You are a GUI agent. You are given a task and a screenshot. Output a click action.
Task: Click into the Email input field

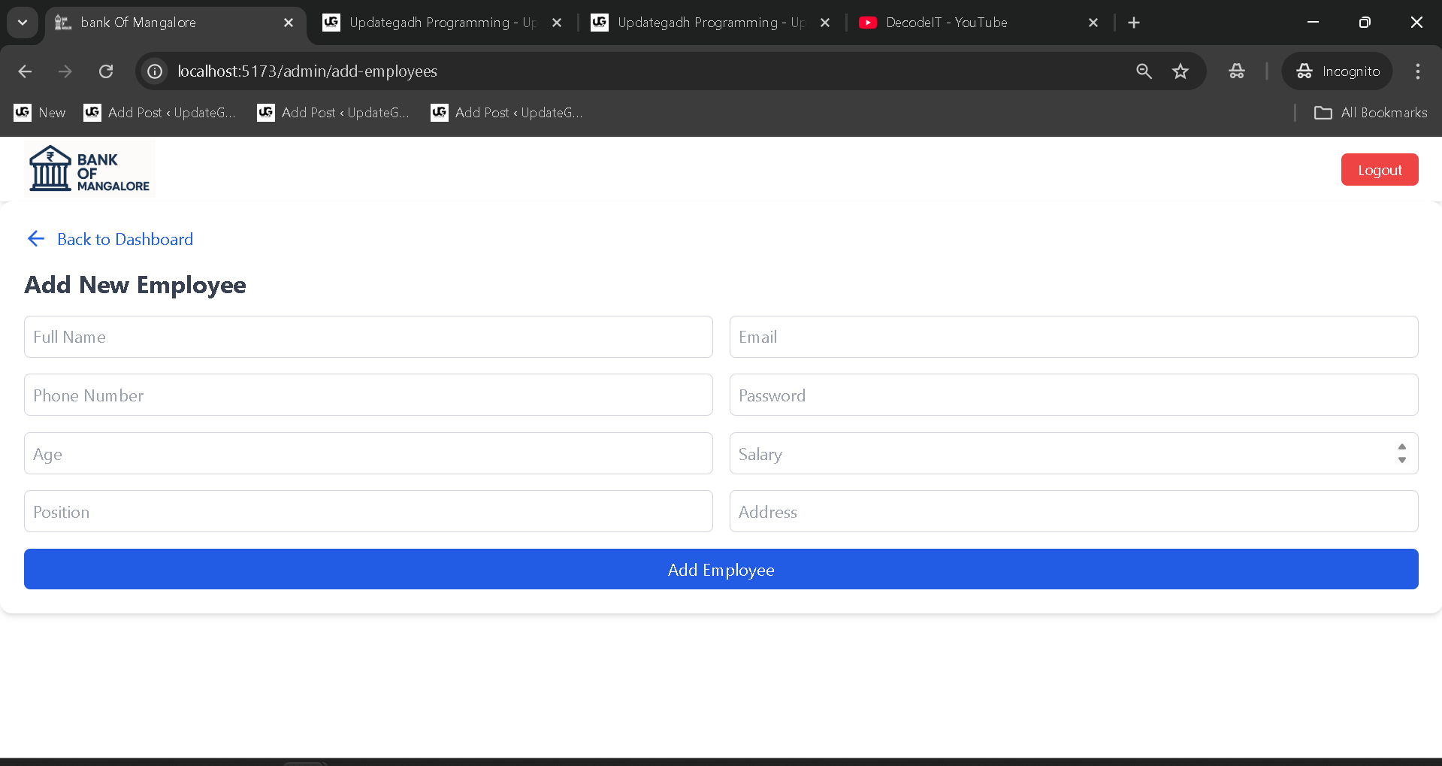[x=1073, y=337]
